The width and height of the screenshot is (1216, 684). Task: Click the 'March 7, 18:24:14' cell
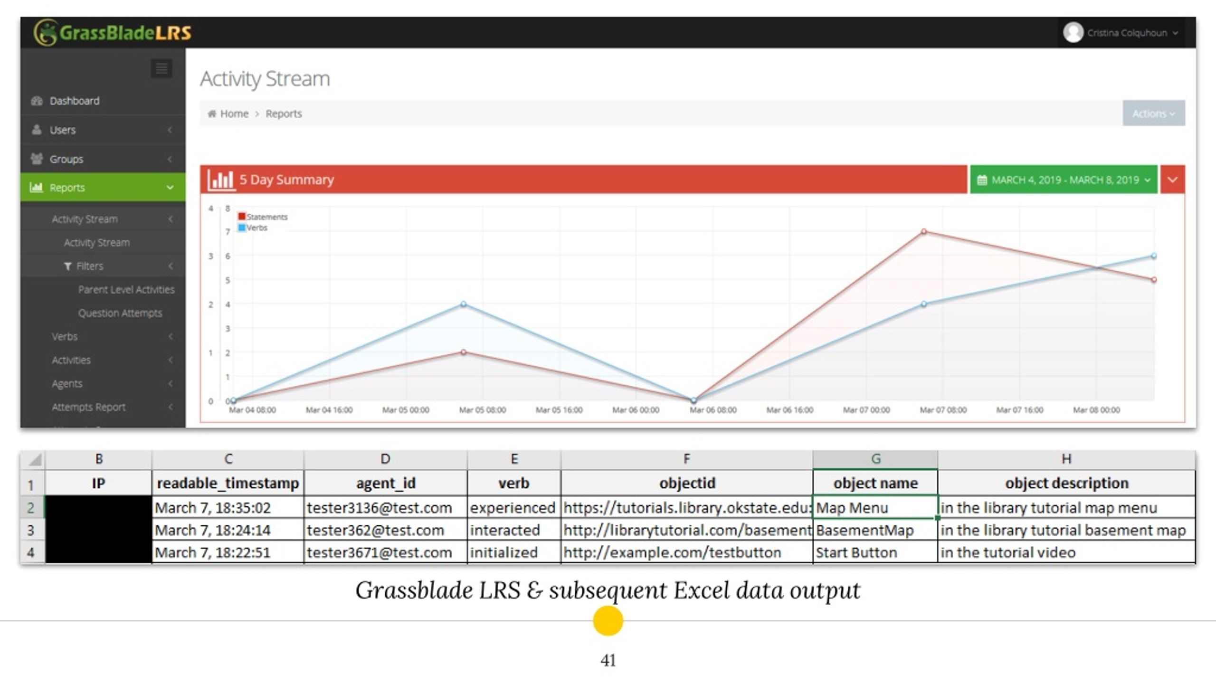coord(228,530)
